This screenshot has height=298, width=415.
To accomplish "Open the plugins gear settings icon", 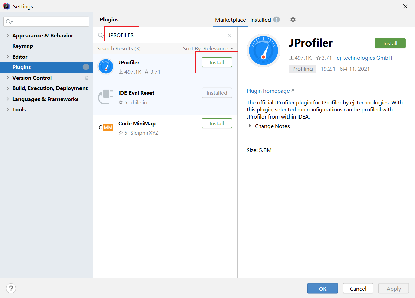I will (293, 20).
